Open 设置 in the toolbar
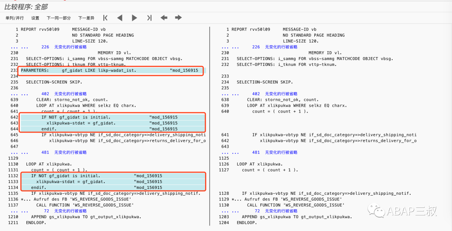 pyautogui.click(x=35, y=18)
